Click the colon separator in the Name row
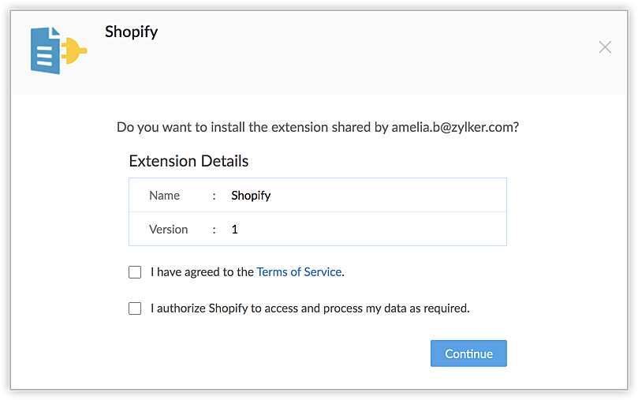Viewport: 638px width, 400px height. 214,196
